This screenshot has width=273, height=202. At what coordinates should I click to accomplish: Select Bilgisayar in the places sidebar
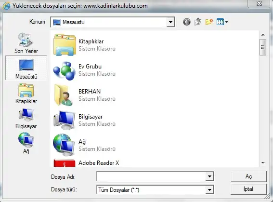coord(26,119)
